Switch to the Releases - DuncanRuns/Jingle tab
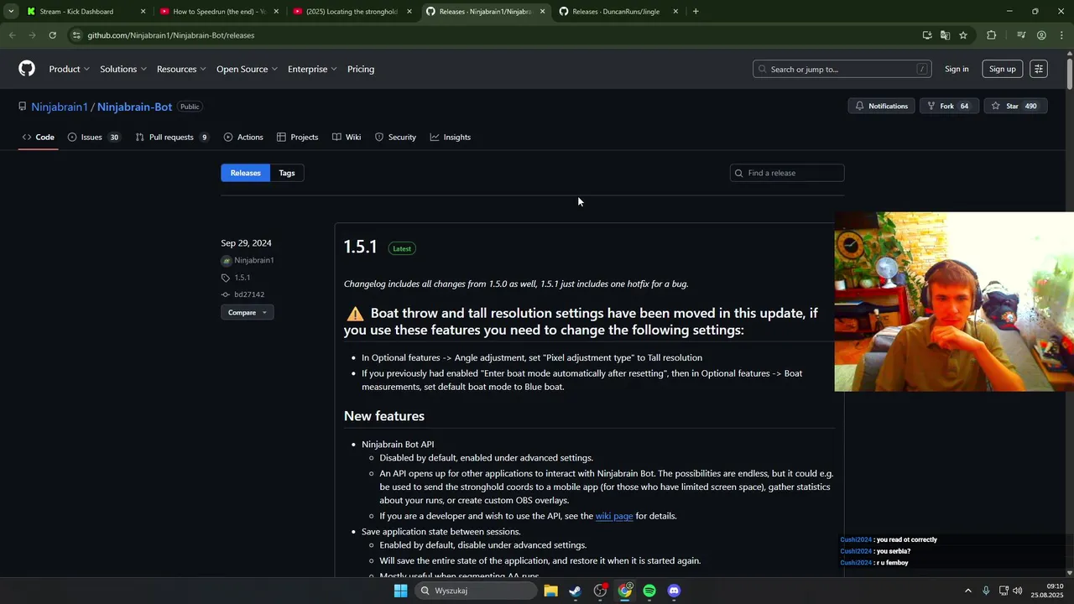The image size is (1074, 604). click(618, 12)
